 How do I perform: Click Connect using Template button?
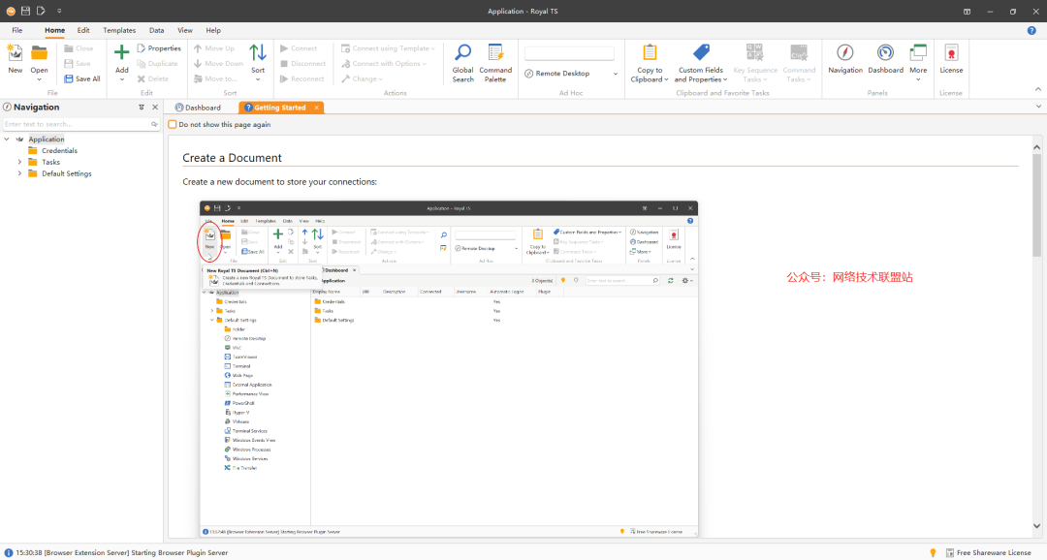(387, 48)
